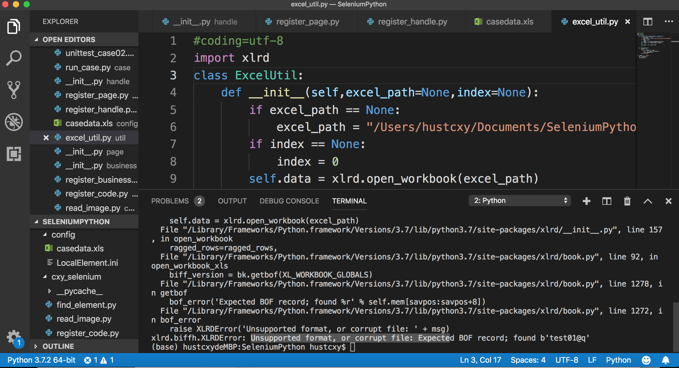Split the terminal panel
679x368 pixels.
tap(607, 201)
